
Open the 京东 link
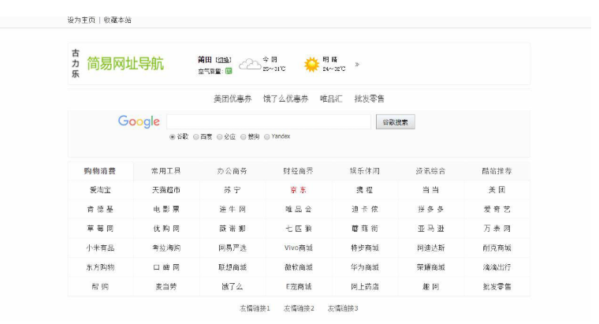(299, 190)
